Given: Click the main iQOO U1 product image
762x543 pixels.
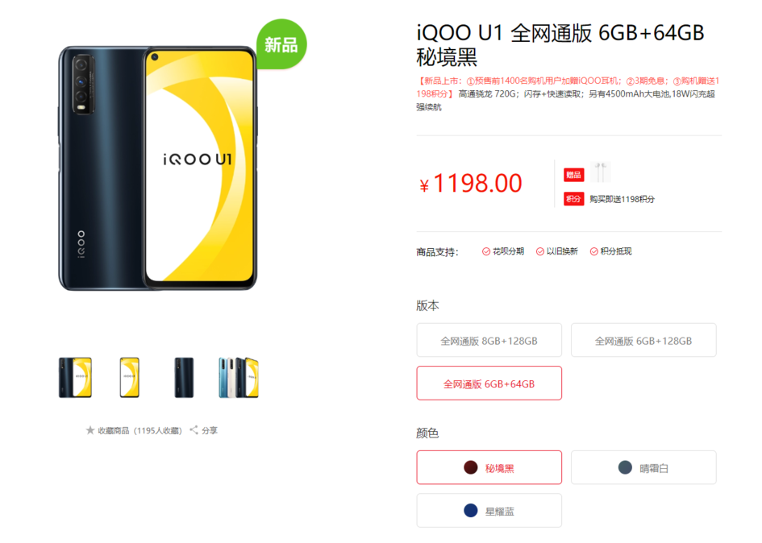Looking at the screenshot, I should tap(157, 168).
